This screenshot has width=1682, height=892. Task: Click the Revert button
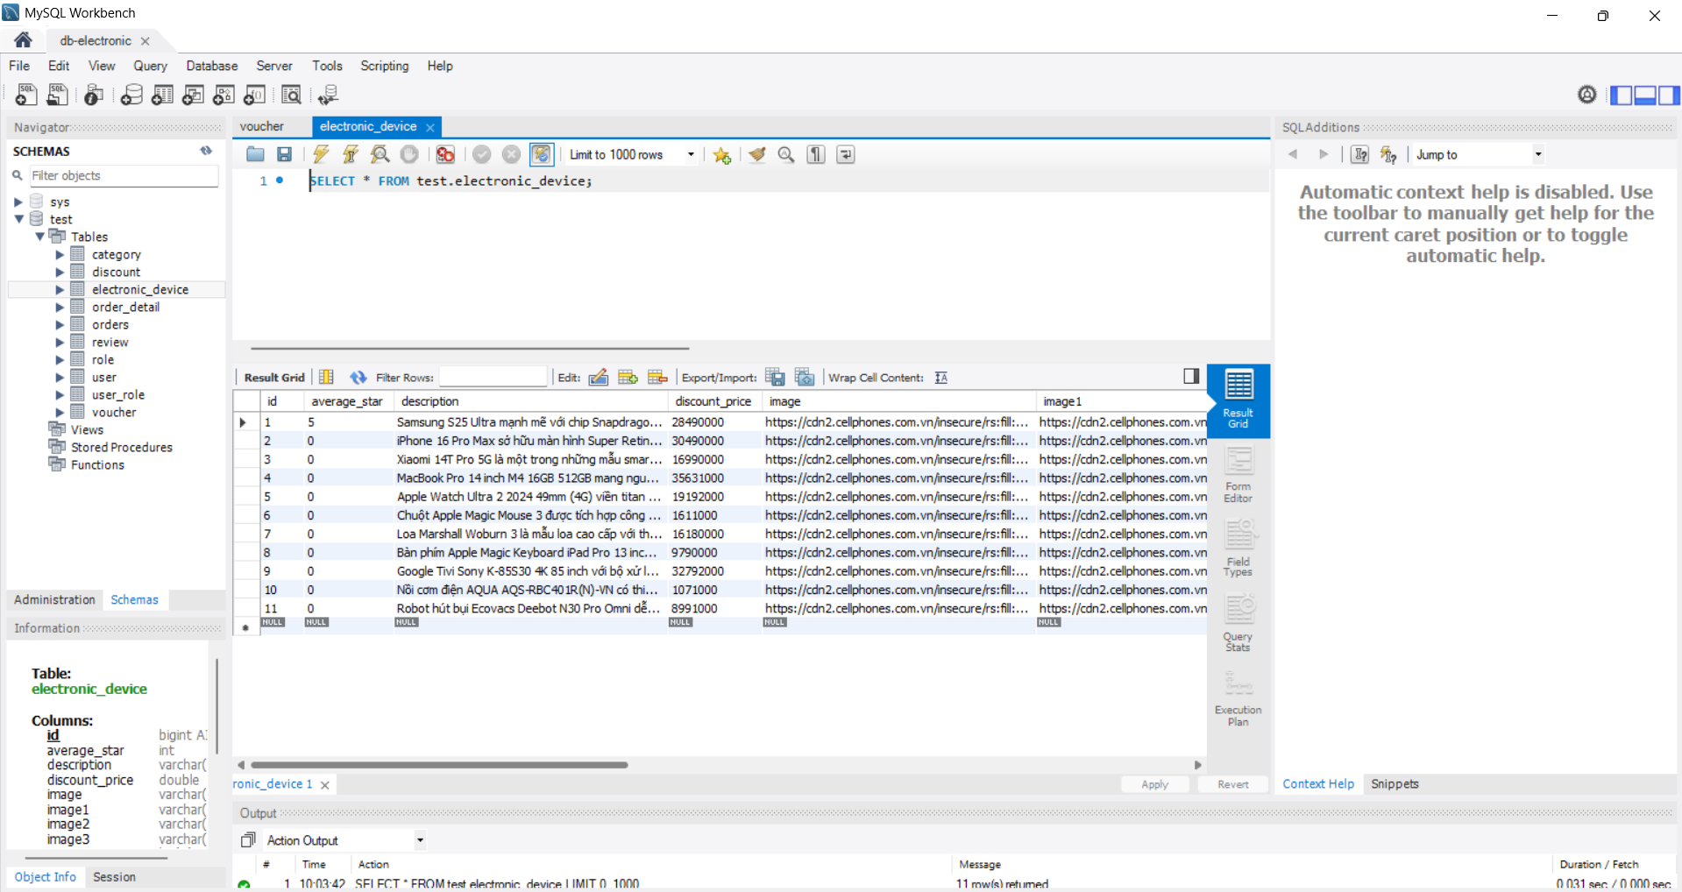tap(1233, 784)
